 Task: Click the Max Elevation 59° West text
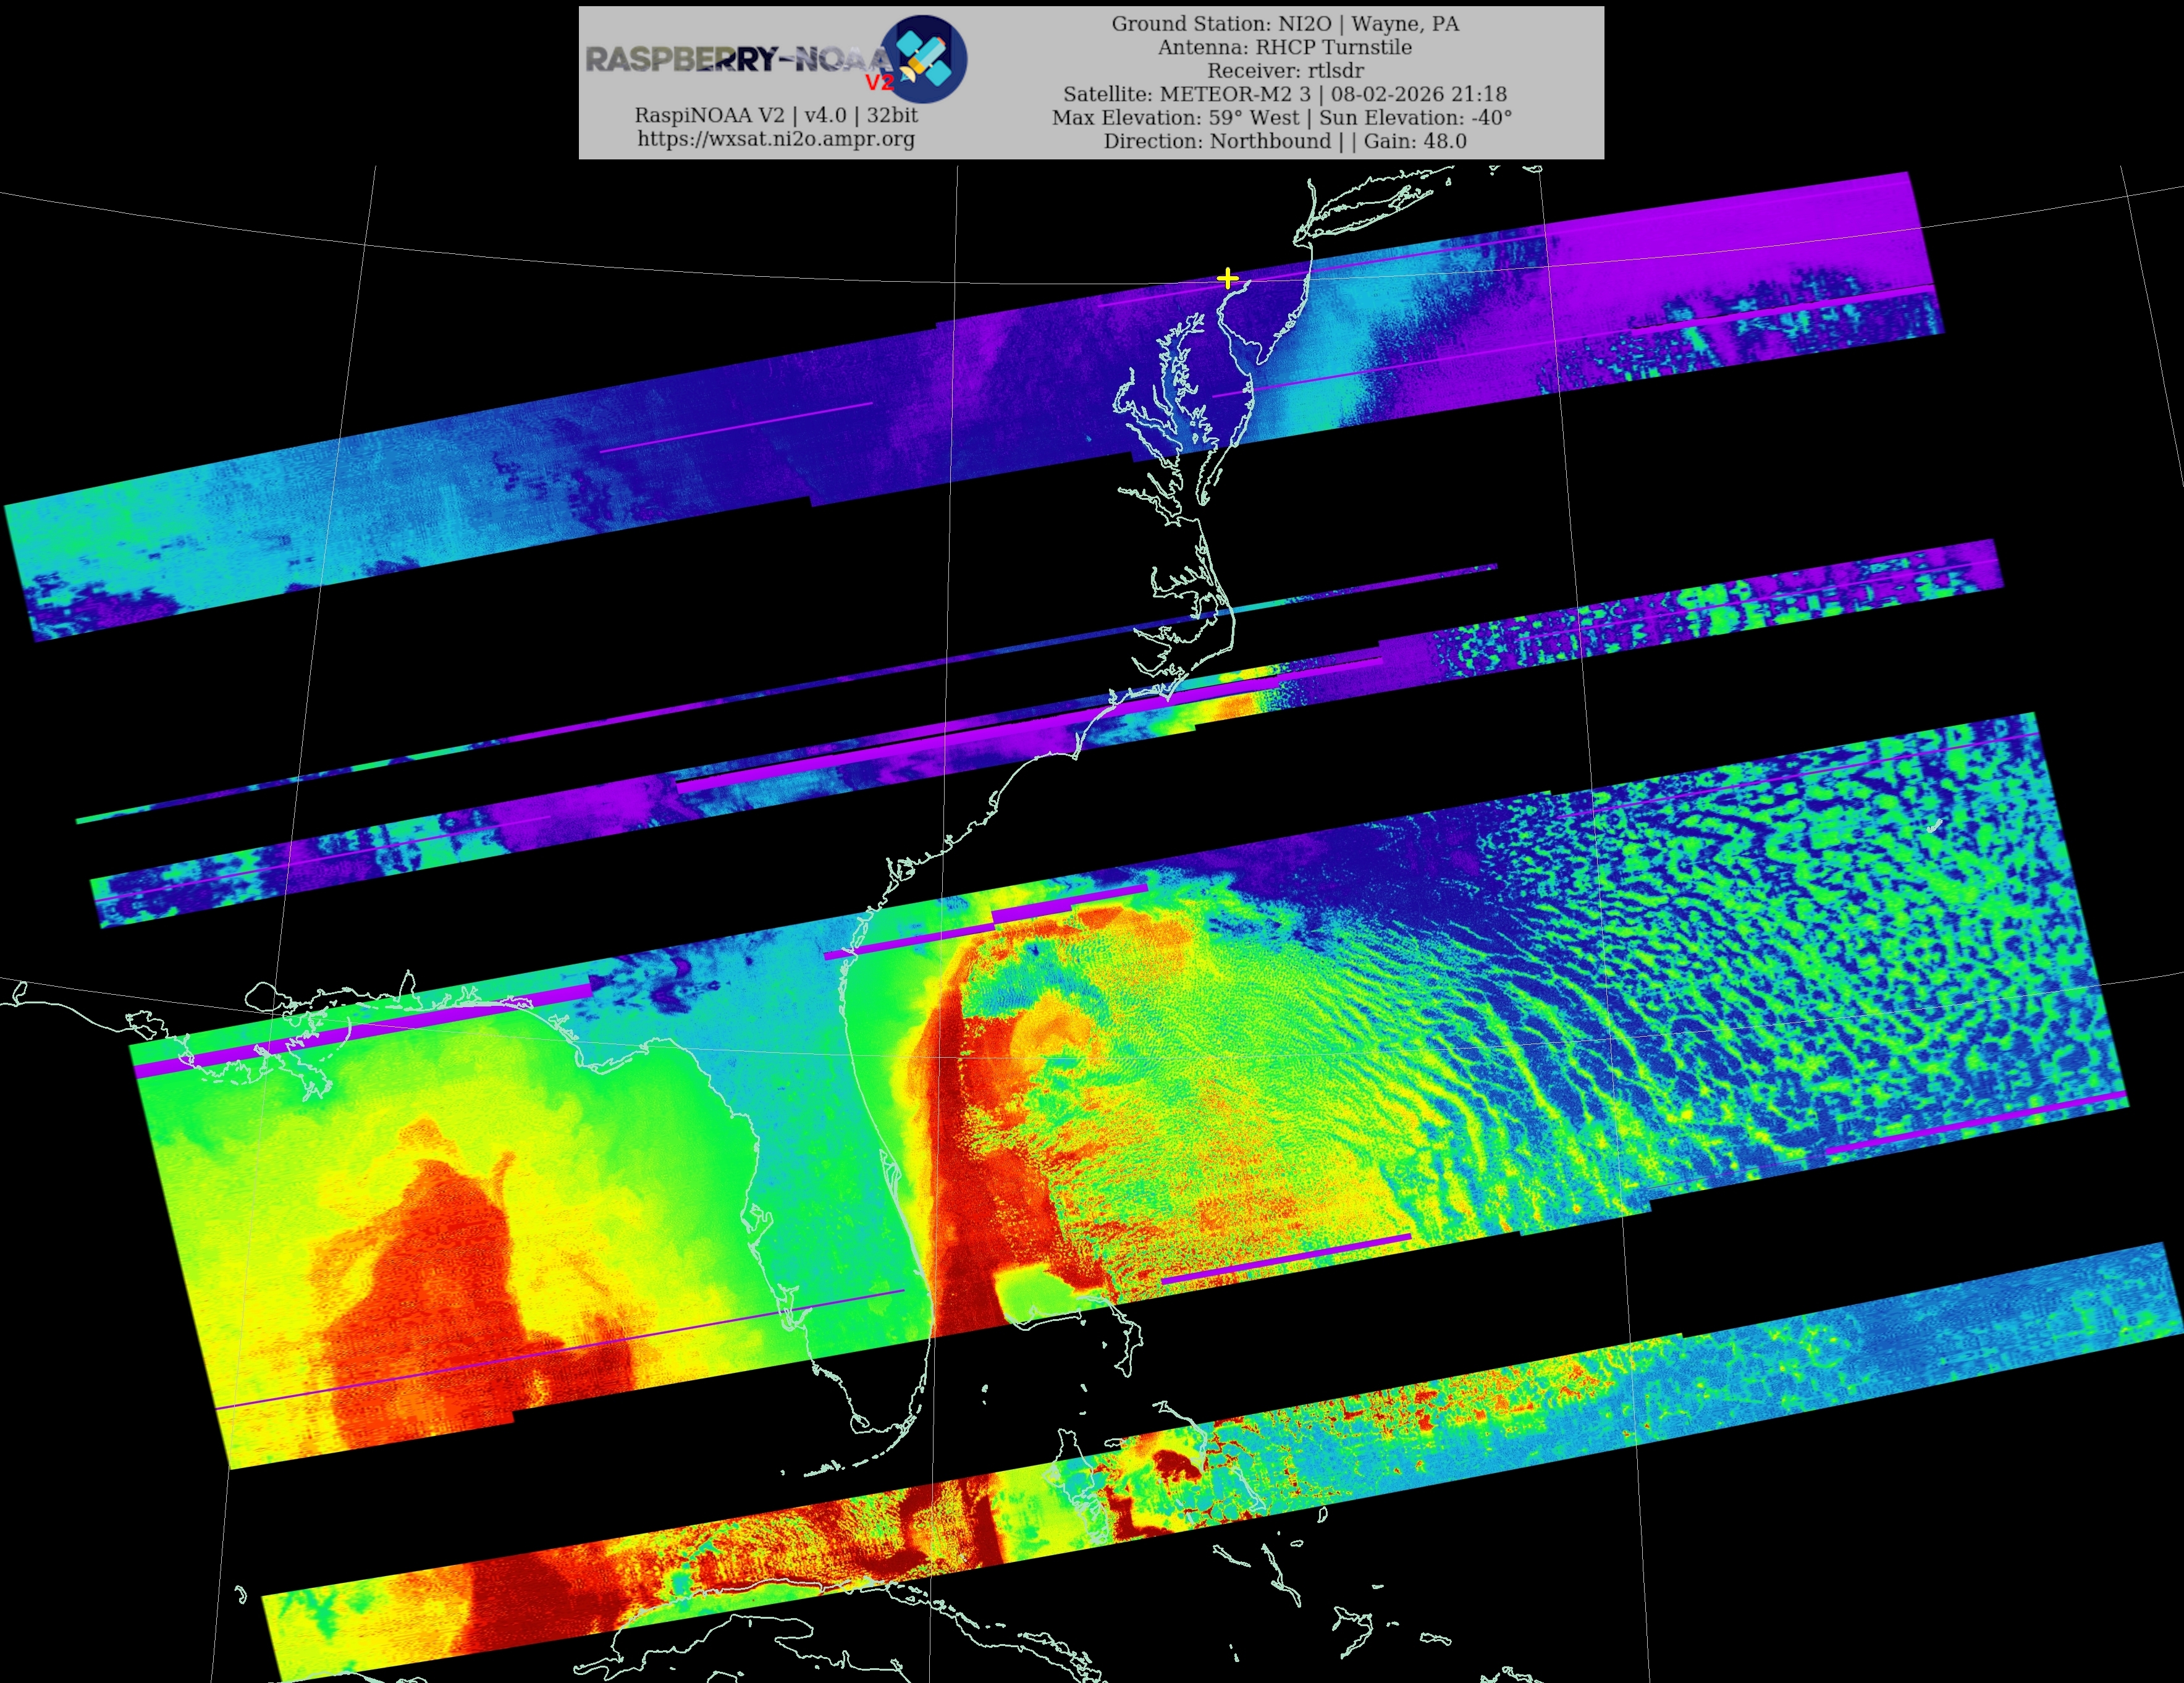tap(1175, 117)
